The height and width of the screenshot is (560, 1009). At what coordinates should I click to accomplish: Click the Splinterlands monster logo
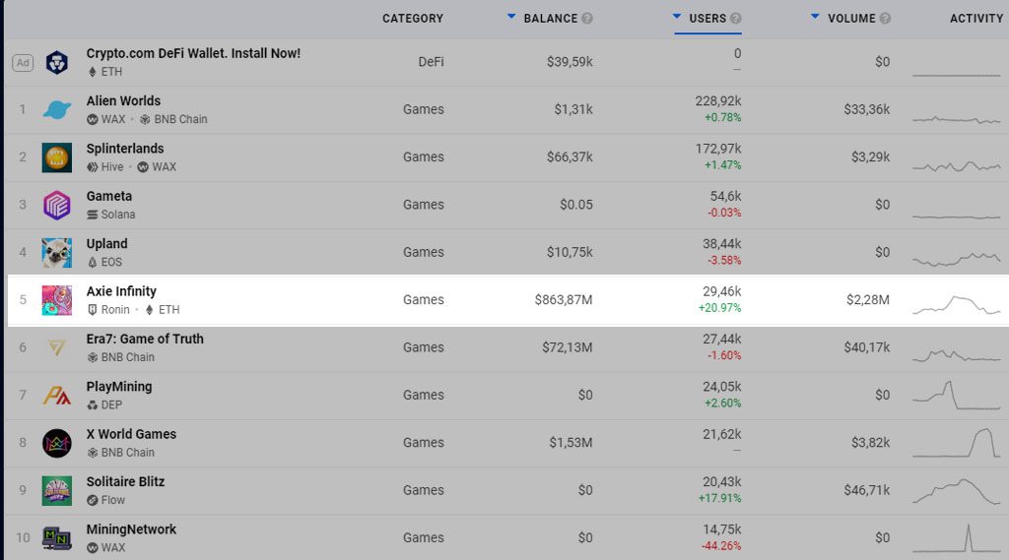pyautogui.click(x=56, y=157)
